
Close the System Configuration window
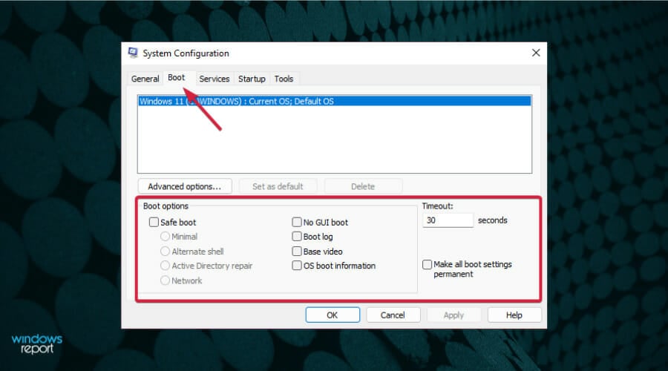tap(536, 53)
